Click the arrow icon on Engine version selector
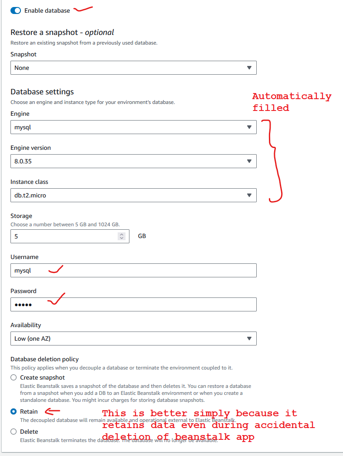The image size is (343, 456). tap(249, 161)
